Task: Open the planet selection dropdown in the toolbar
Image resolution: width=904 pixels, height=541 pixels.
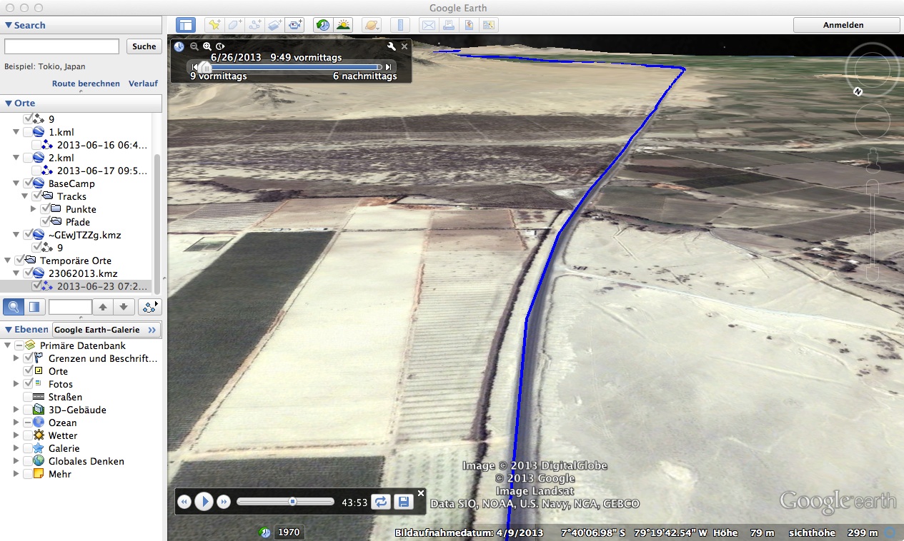Action: coord(372,25)
